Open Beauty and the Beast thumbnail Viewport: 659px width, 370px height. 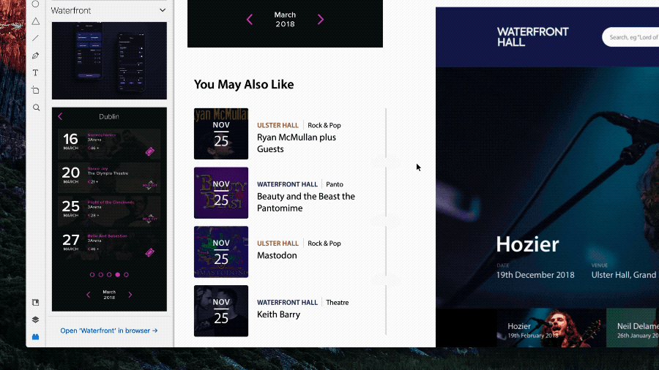coord(221,193)
